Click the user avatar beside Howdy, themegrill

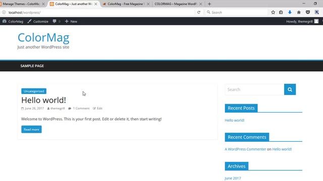(x=316, y=21)
